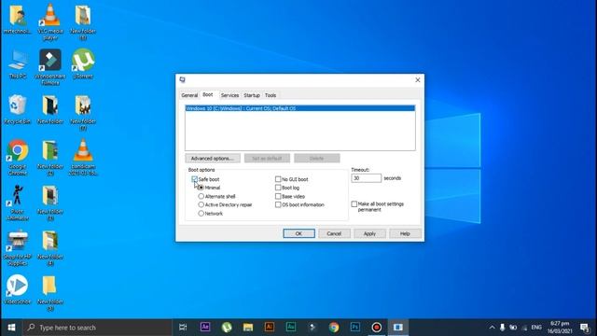
Task: Select Shop for HP Supplies shortcut
Action: pos(18,247)
